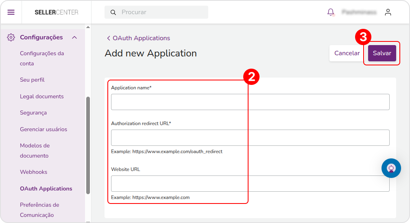The width and height of the screenshot is (410, 223).
Task: Click the Salvar button
Action: [x=382, y=53]
